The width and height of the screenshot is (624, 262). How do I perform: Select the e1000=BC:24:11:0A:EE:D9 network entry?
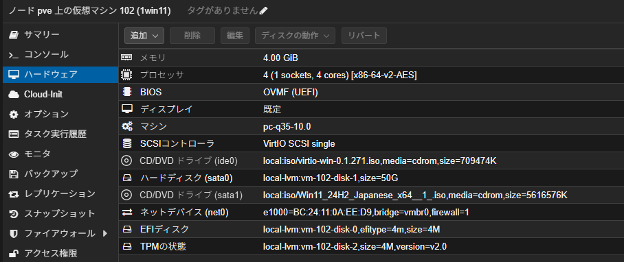click(x=366, y=213)
